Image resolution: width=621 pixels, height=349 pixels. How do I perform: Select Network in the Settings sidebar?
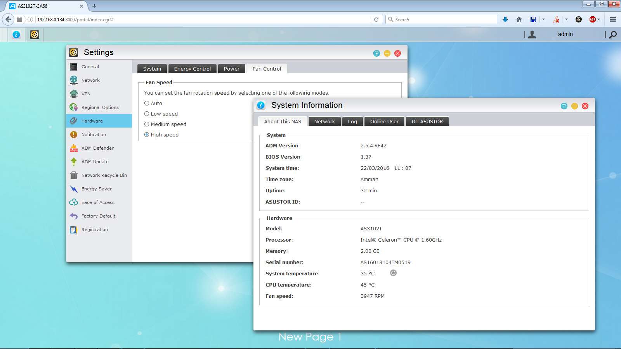(99, 80)
